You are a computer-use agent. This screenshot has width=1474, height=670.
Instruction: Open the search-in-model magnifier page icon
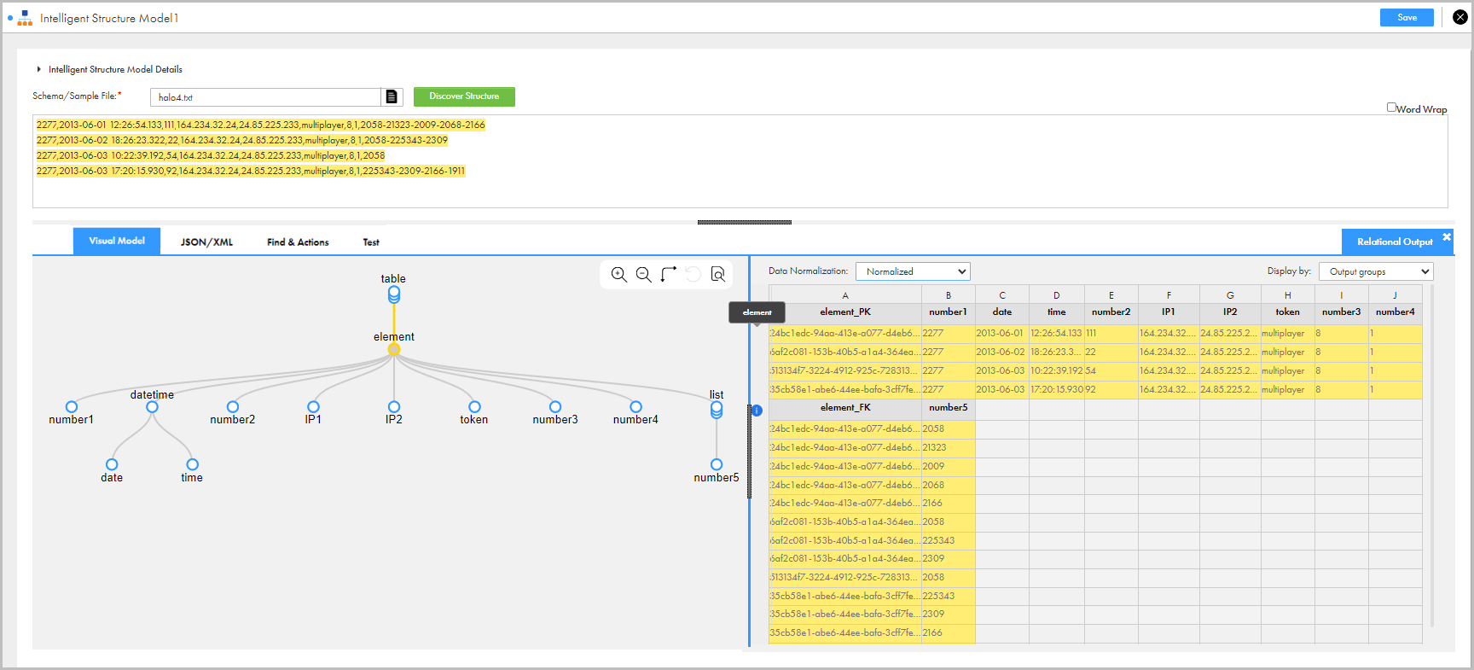coord(718,274)
